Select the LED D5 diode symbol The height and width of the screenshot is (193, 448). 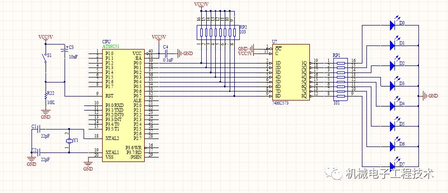(x=392, y=126)
